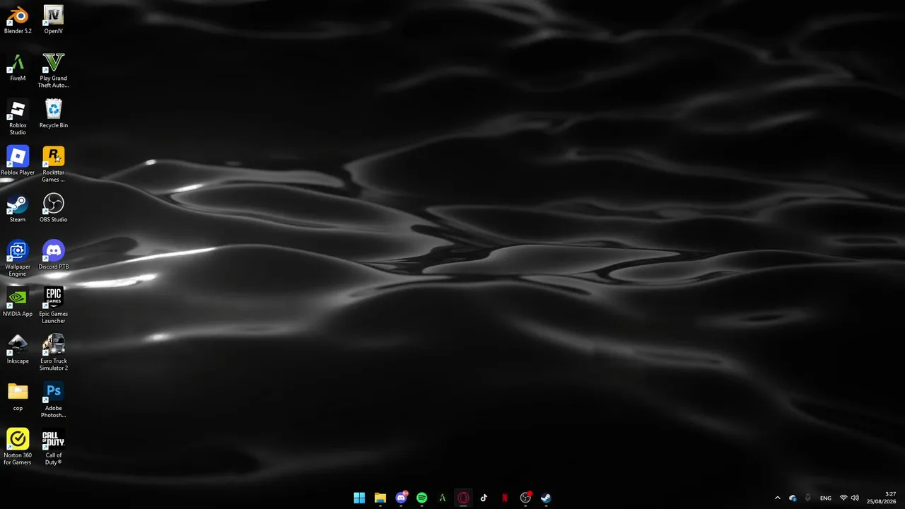Click the microphone tray icon
The height and width of the screenshot is (509, 905).
[x=807, y=498]
